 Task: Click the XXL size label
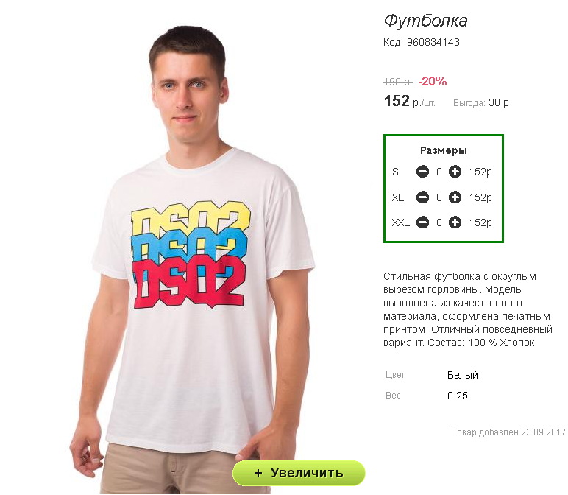pos(400,222)
